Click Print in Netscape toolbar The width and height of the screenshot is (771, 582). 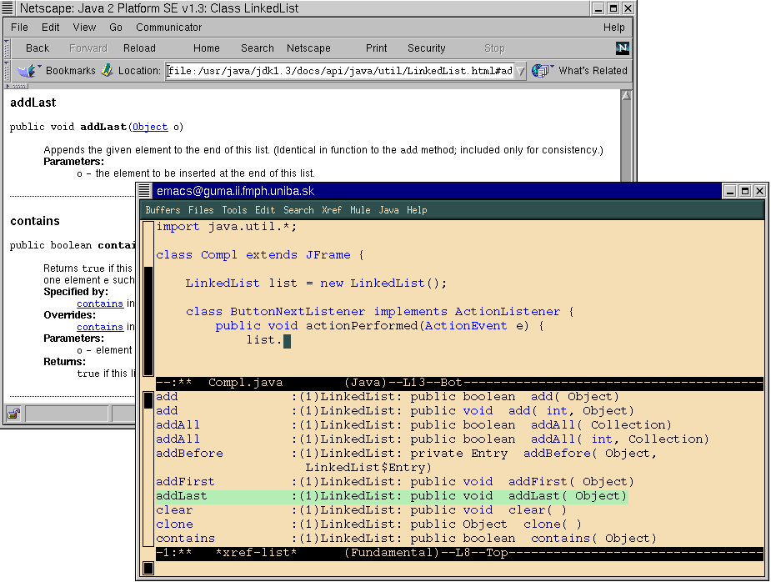[376, 48]
